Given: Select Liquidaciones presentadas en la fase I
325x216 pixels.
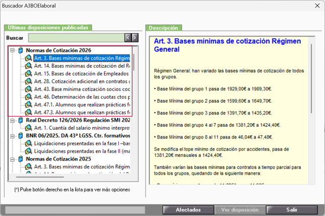Looking at the screenshot, I should [x=82, y=143].
